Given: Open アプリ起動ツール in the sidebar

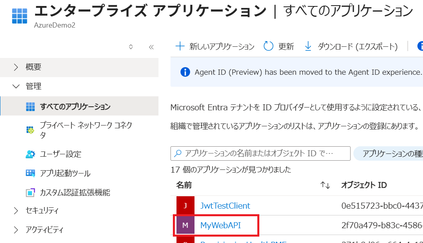Looking at the screenshot, I should coord(65,173).
